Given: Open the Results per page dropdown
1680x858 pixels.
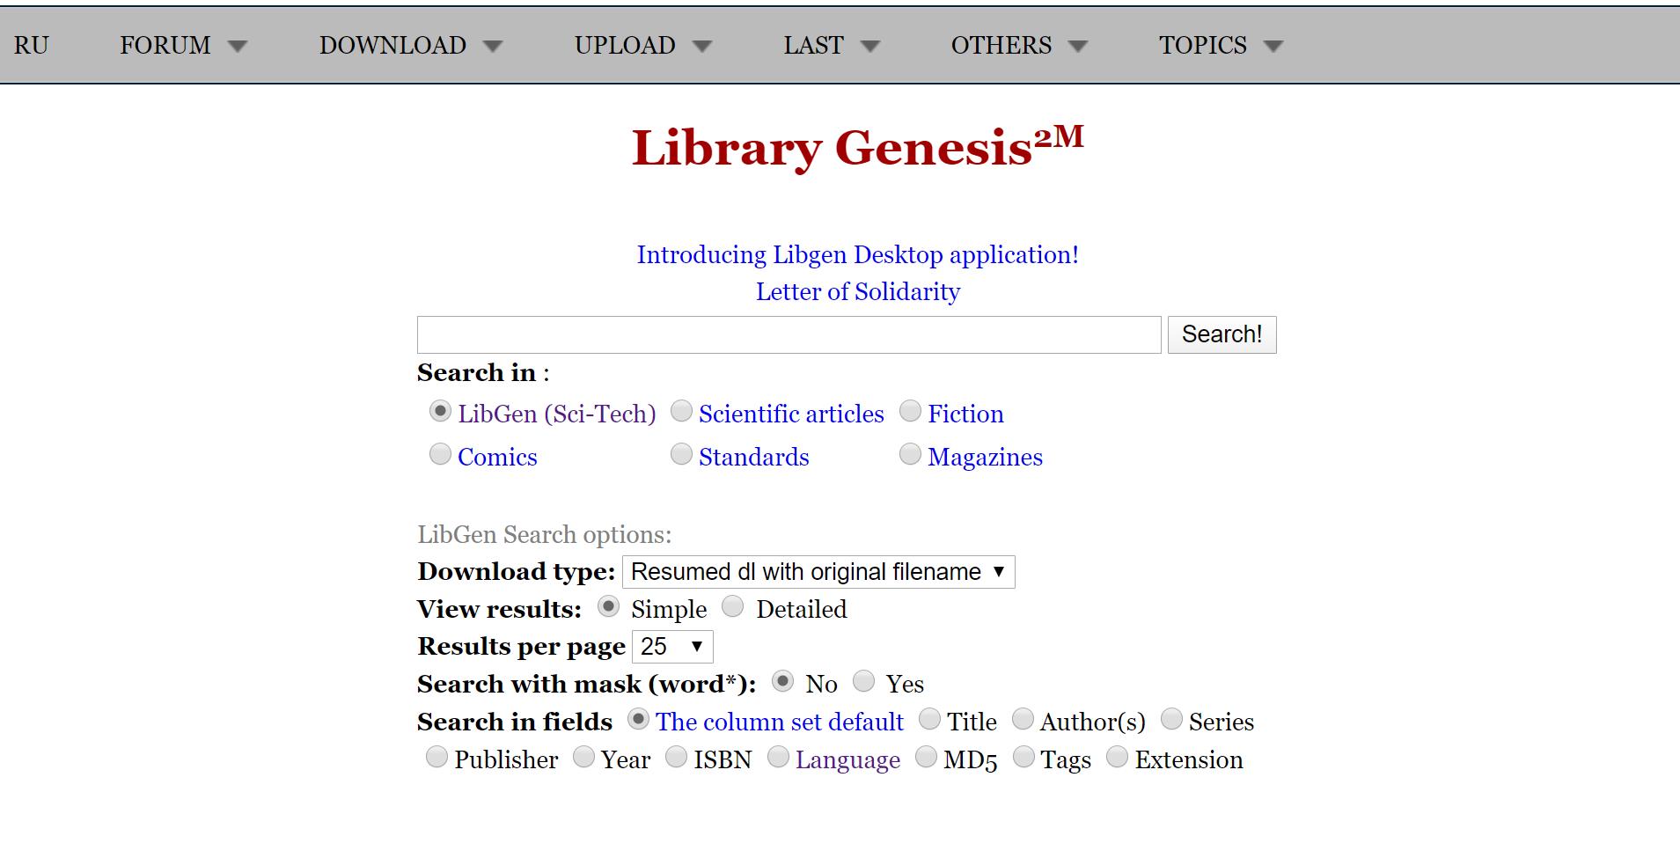Looking at the screenshot, I should tap(672, 646).
